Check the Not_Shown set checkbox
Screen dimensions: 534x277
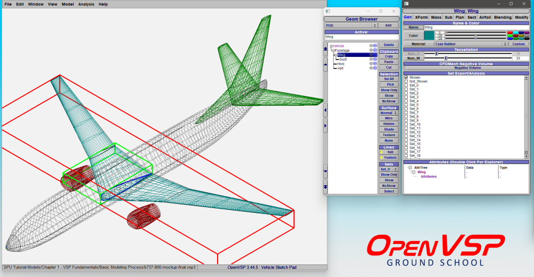tap(406, 81)
